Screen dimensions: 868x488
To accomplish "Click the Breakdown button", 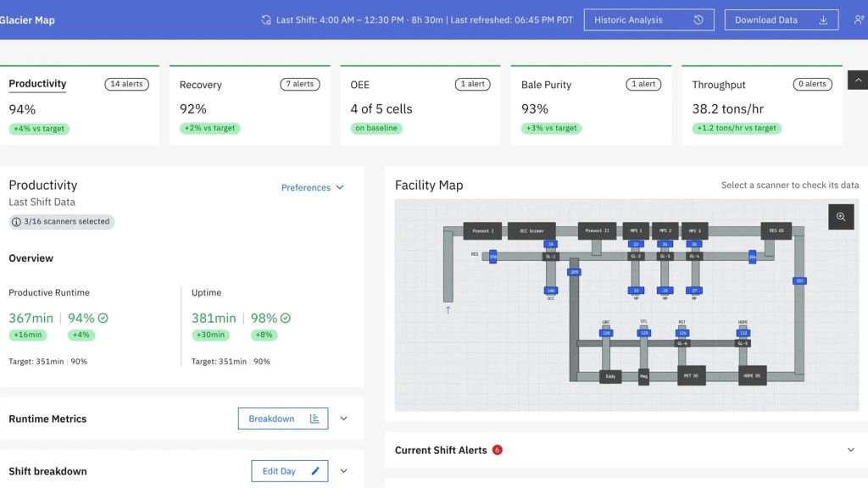I will (283, 419).
